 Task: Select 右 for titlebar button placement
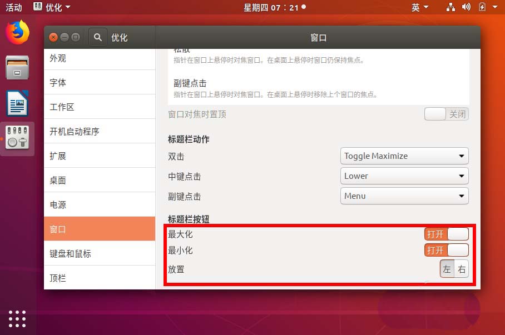click(x=463, y=269)
